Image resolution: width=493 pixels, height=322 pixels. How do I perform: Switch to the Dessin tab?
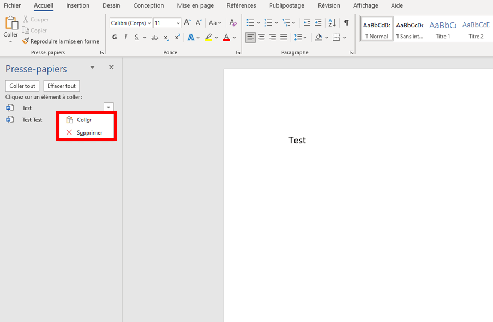(111, 5)
